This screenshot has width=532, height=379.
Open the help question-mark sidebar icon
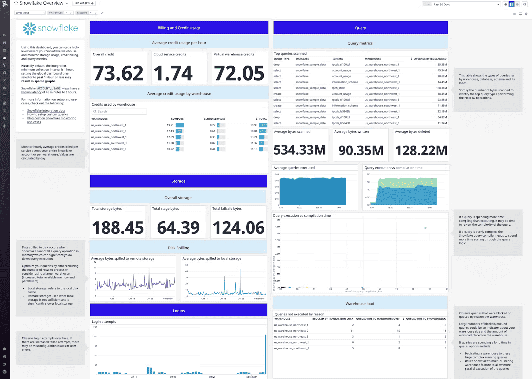[x=5, y=357]
